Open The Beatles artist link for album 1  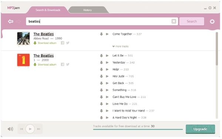click(44, 56)
